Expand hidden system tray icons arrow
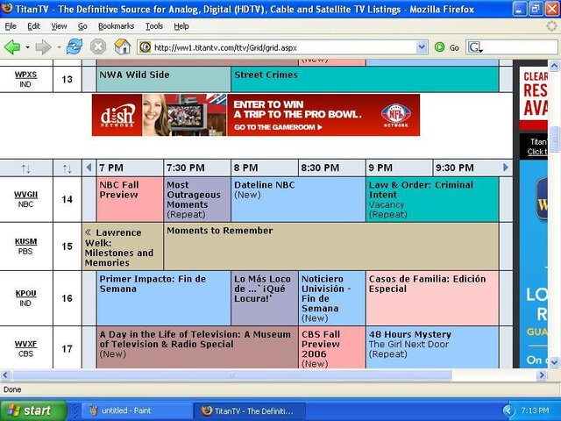This screenshot has height=421, width=561. click(508, 410)
